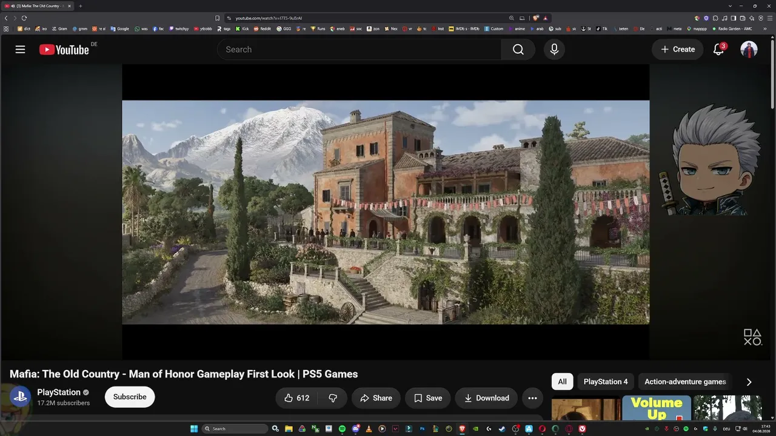
Task: Like the video with 612 likes
Action: [x=297, y=398]
